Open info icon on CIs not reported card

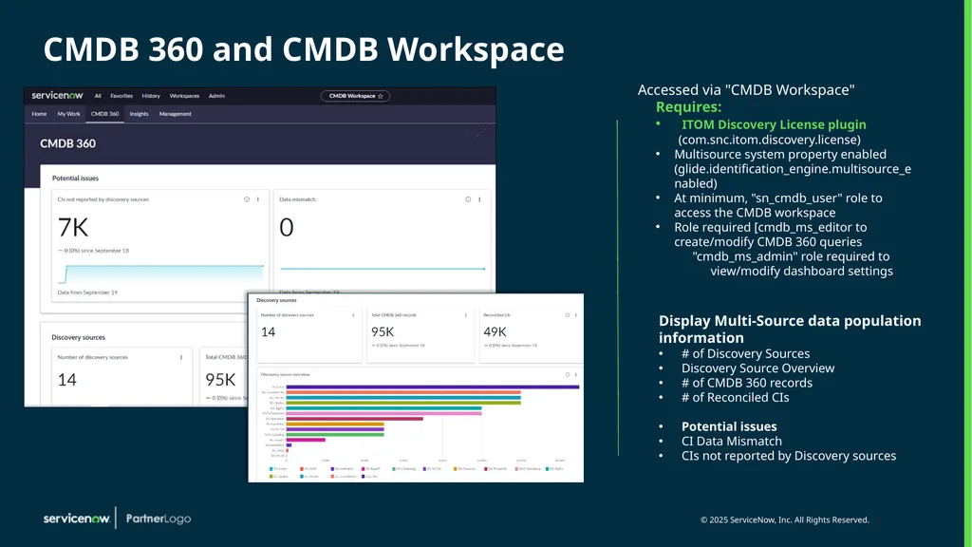[x=247, y=199]
